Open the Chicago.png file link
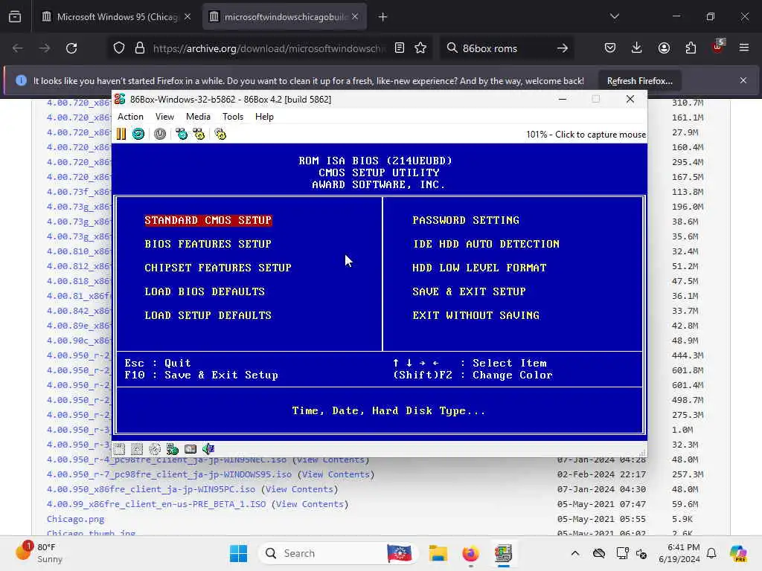 click(75, 520)
